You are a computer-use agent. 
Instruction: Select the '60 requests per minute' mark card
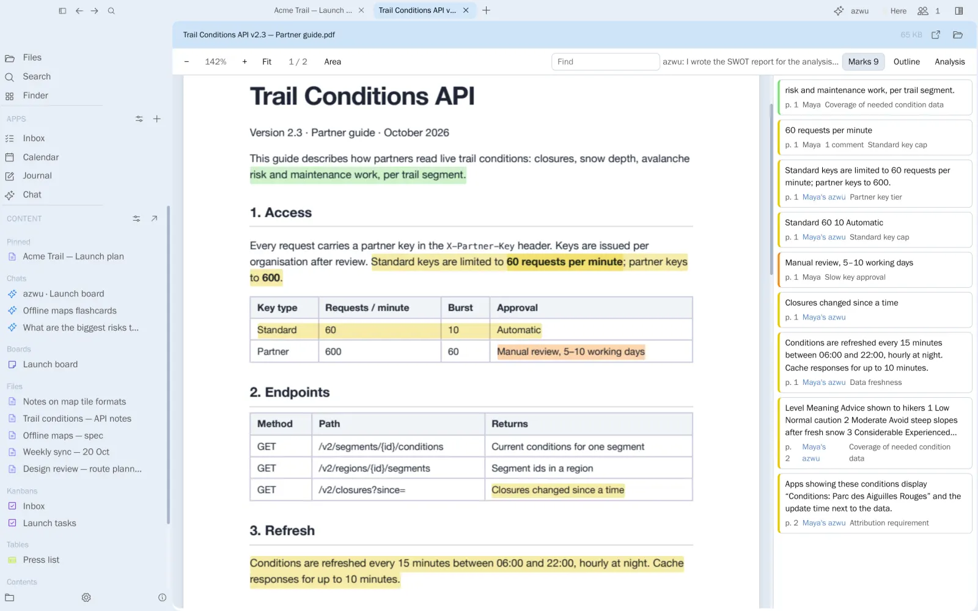tap(875, 137)
